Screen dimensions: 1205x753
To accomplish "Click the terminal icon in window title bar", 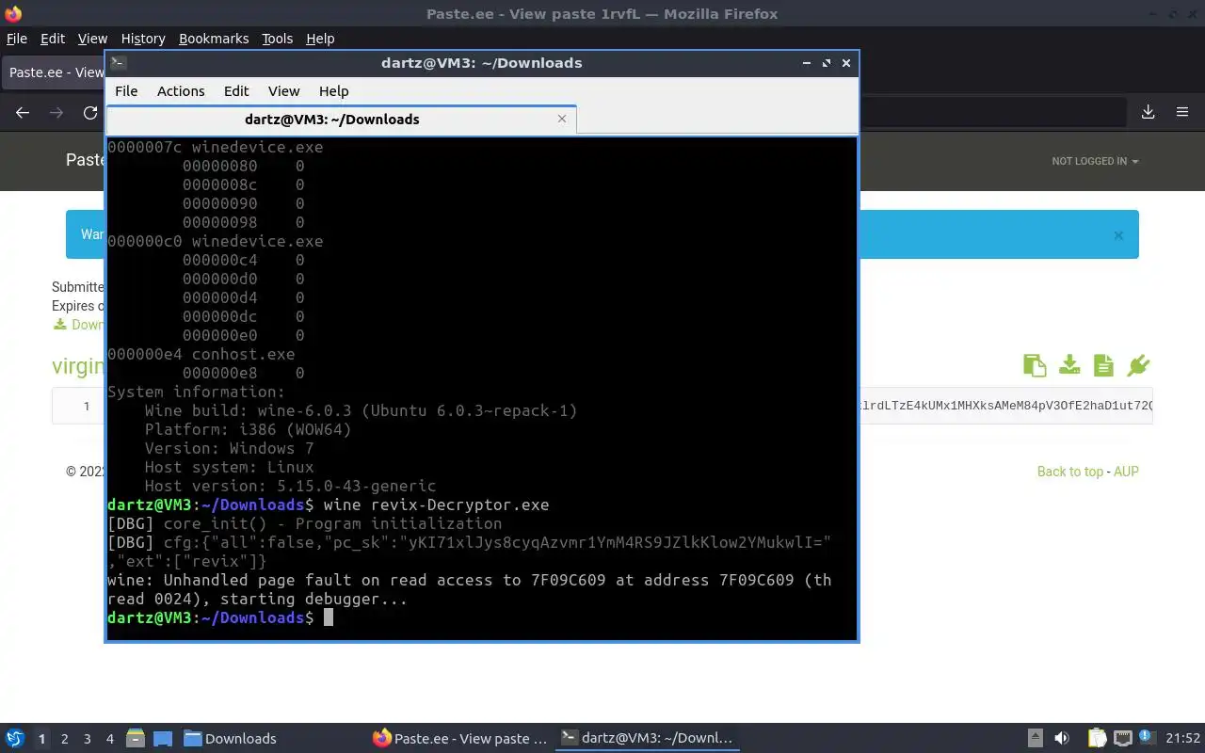I will [x=118, y=63].
